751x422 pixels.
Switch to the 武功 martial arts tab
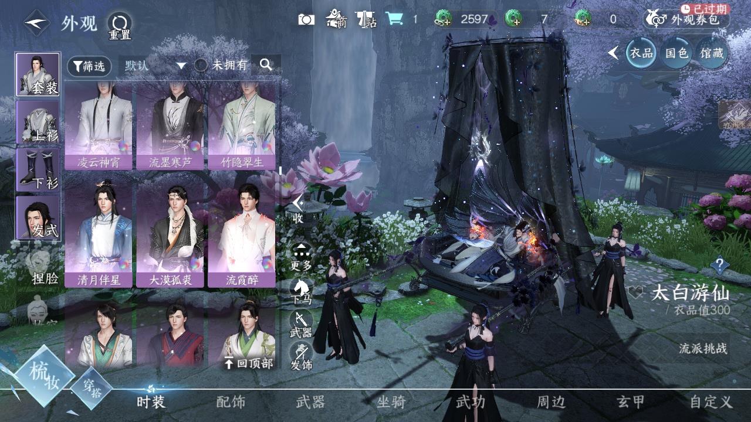(471, 402)
